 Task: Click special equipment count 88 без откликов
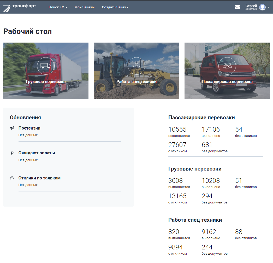pos(246,234)
